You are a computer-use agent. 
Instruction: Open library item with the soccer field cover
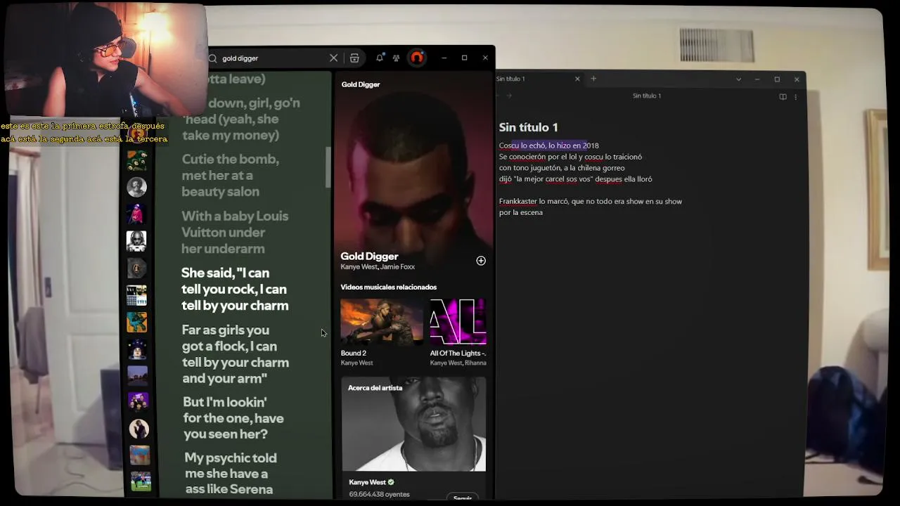pyautogui.click(x=141, y=481)
